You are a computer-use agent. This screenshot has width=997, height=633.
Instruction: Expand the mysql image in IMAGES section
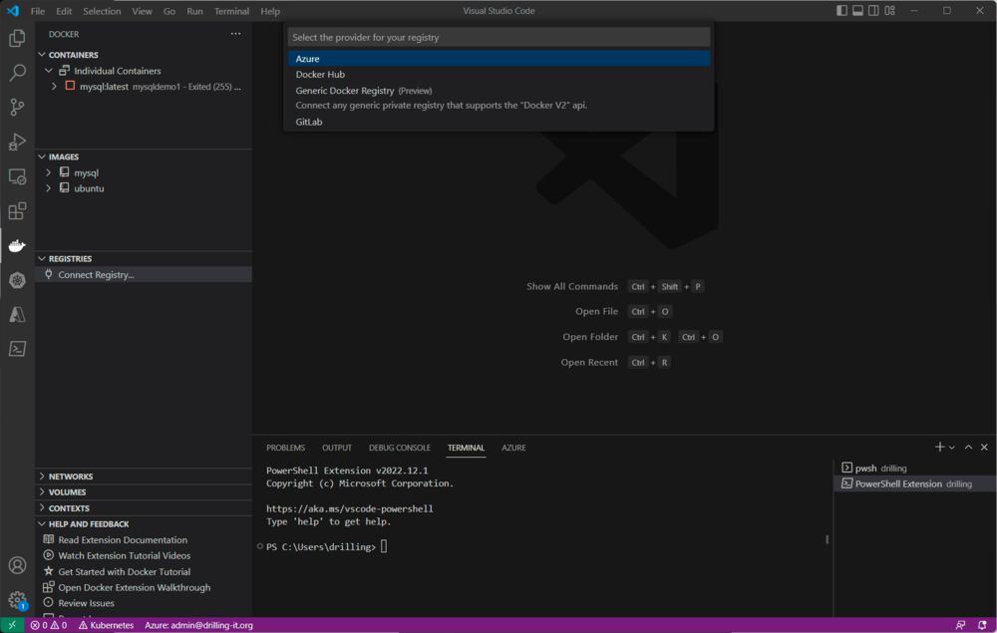coord(47,171)
